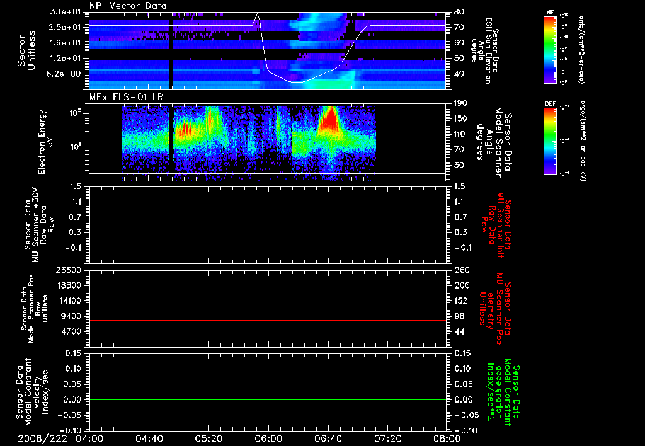This screenshot has width=645, height=446.
Task: Click the red line in the Scanner Pos panel
Action: (268, 321)
